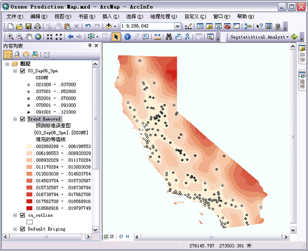The height and width of the screenshot is (251, 308).
Task: Click the Full Extent globe icon
Action: click(37, 36)
